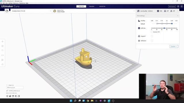Enable the Support checkbox

coord(152,36)
